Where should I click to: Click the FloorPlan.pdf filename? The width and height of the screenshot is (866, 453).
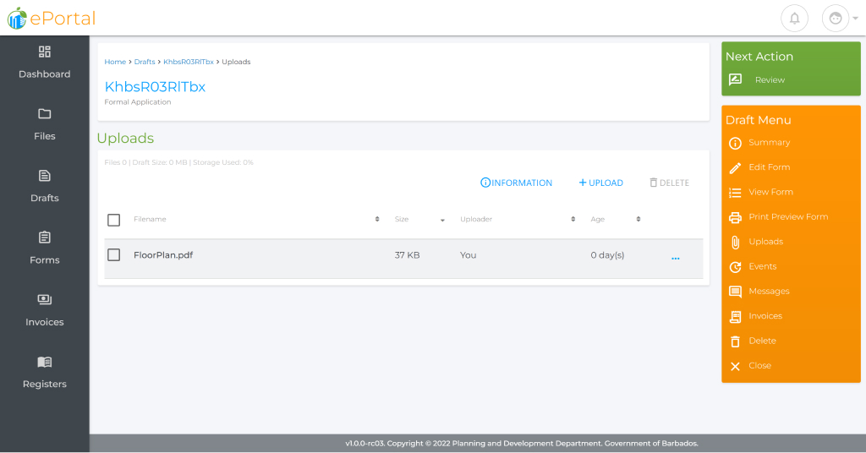click(x=163, y=255)
